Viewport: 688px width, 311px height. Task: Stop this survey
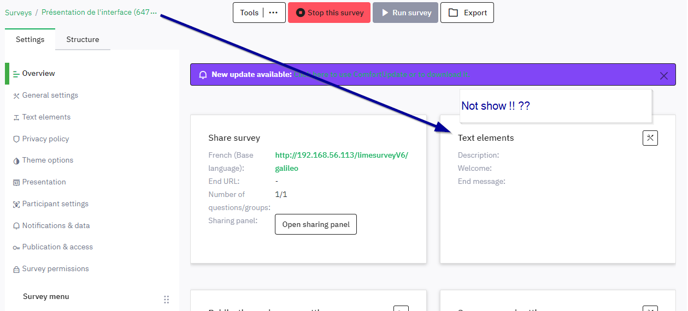(x=329, y=13)
